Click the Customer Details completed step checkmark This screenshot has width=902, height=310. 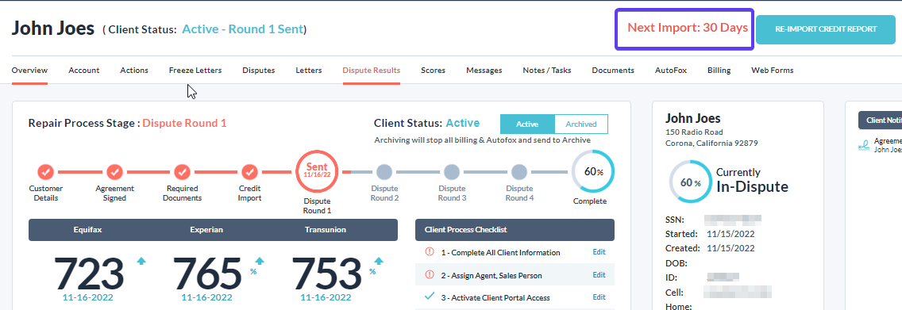45,171
